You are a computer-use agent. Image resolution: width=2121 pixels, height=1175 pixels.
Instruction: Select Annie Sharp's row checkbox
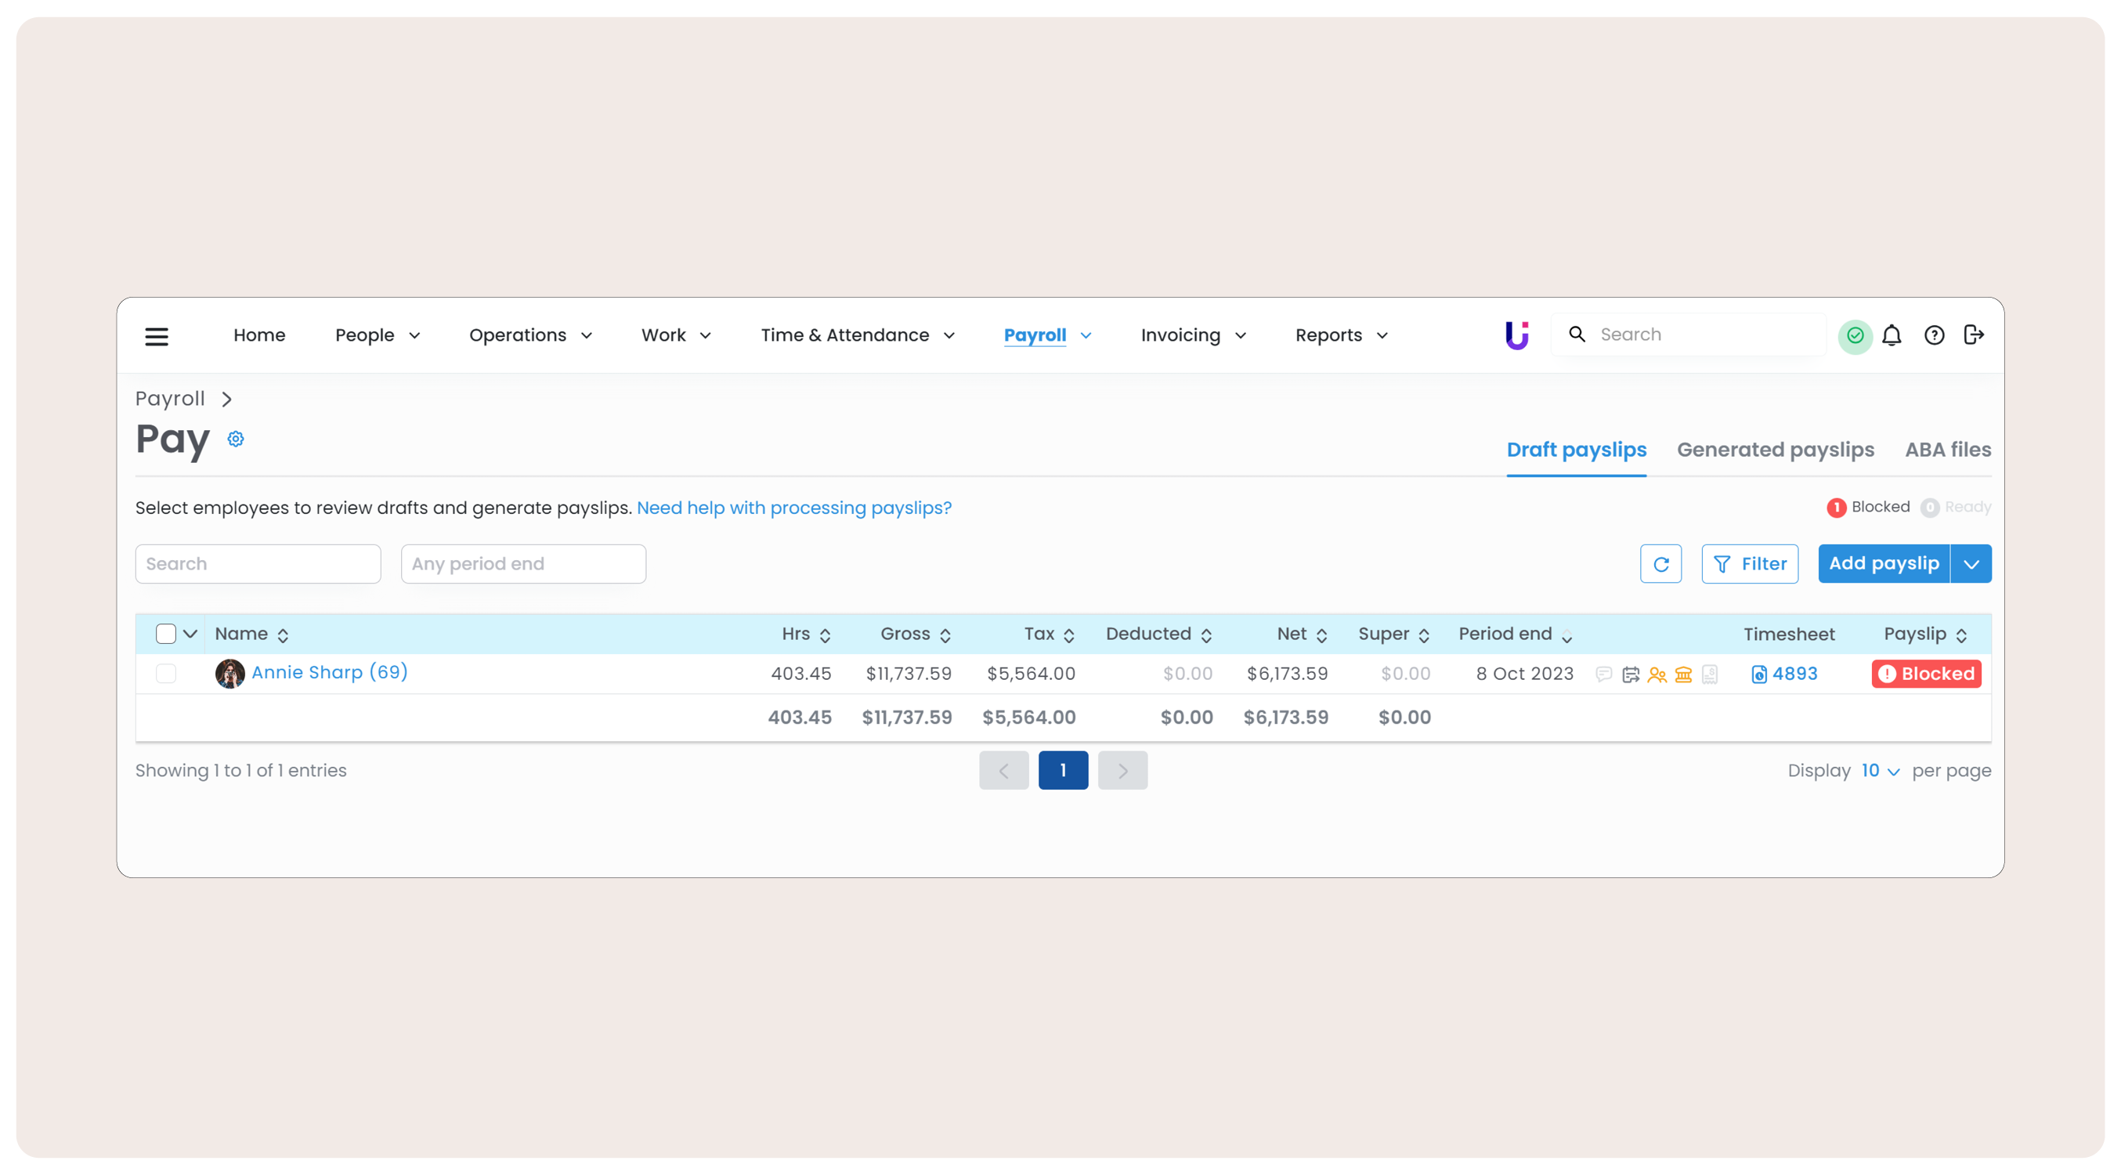165,674
